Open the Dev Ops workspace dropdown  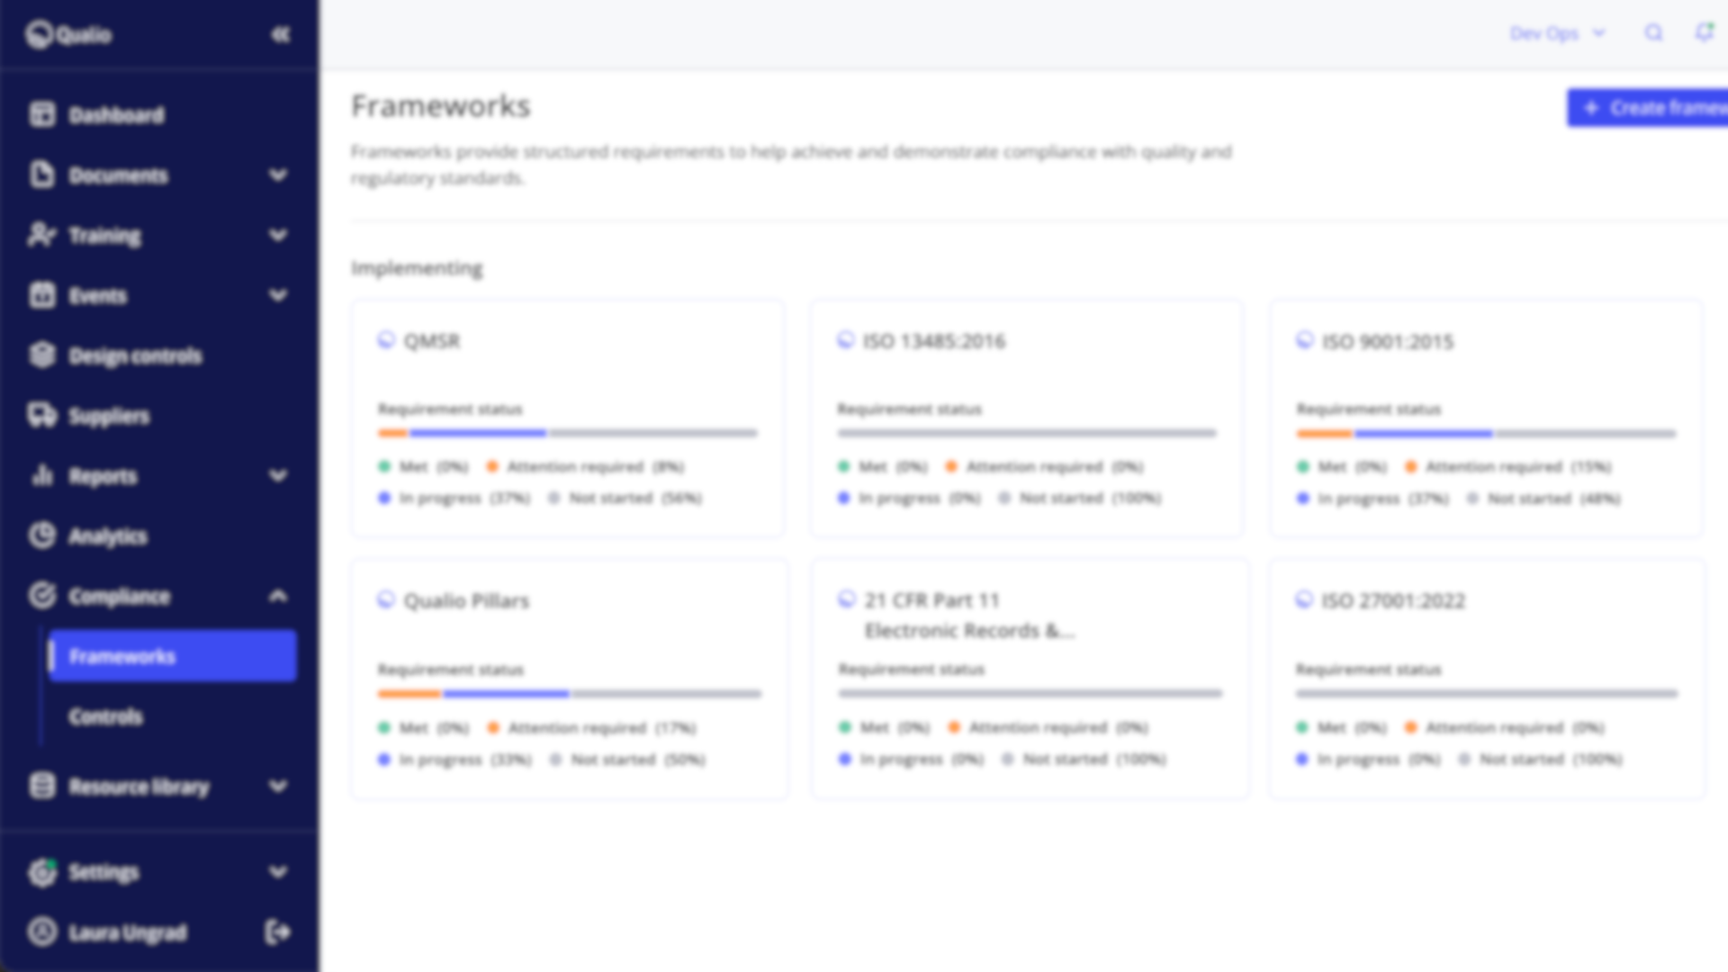pyautogui.click(x=1557, y=33)
